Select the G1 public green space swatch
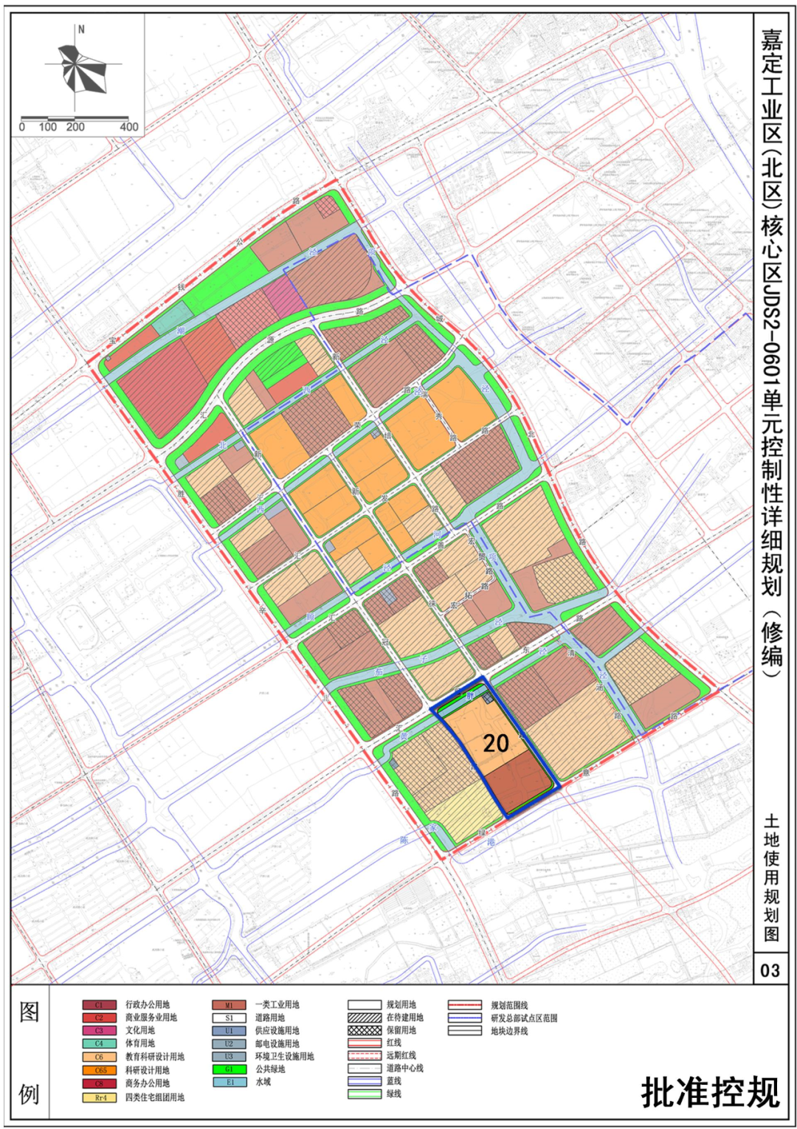 (229, 1069)
